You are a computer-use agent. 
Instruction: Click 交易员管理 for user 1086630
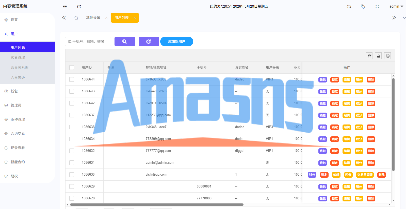pyautogui.click(x=365, y=175)
